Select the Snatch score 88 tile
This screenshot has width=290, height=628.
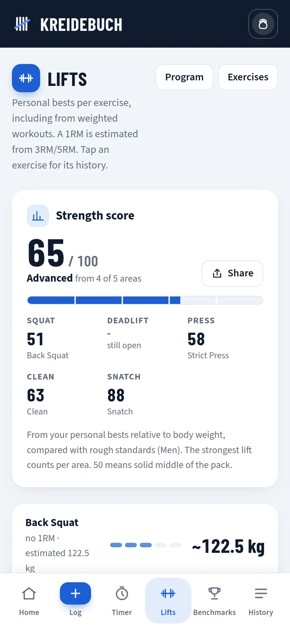click(142, 394)
